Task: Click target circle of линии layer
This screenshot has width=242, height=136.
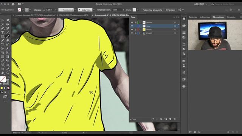Action: 175,23
